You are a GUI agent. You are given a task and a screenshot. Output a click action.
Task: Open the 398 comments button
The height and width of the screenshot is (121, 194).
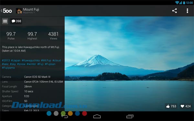(16, 21)
